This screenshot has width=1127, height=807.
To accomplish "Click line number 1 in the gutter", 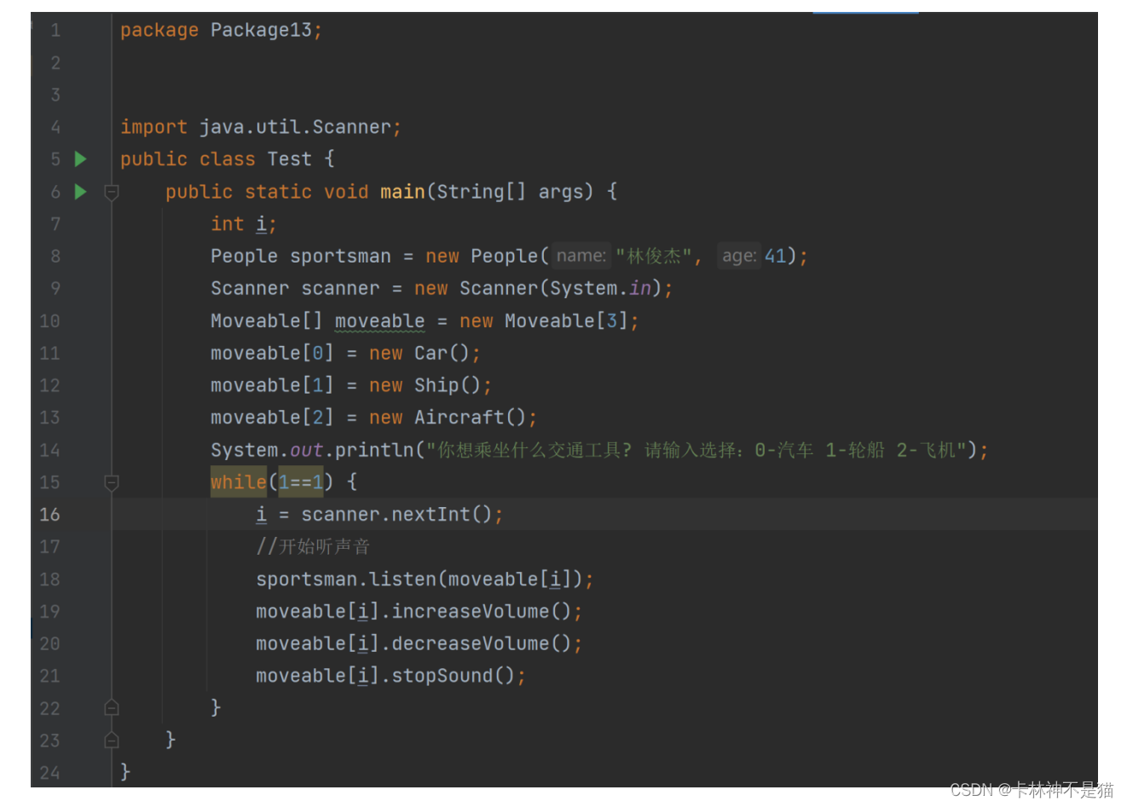I will coord(55,31).
